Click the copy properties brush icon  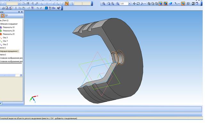(28, 8)
